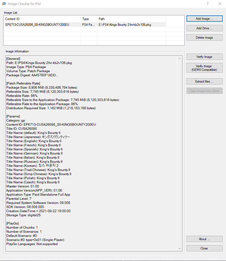Click the Scenario #0 Single Player line
226x261 pixels.
[x=35, y=240]
